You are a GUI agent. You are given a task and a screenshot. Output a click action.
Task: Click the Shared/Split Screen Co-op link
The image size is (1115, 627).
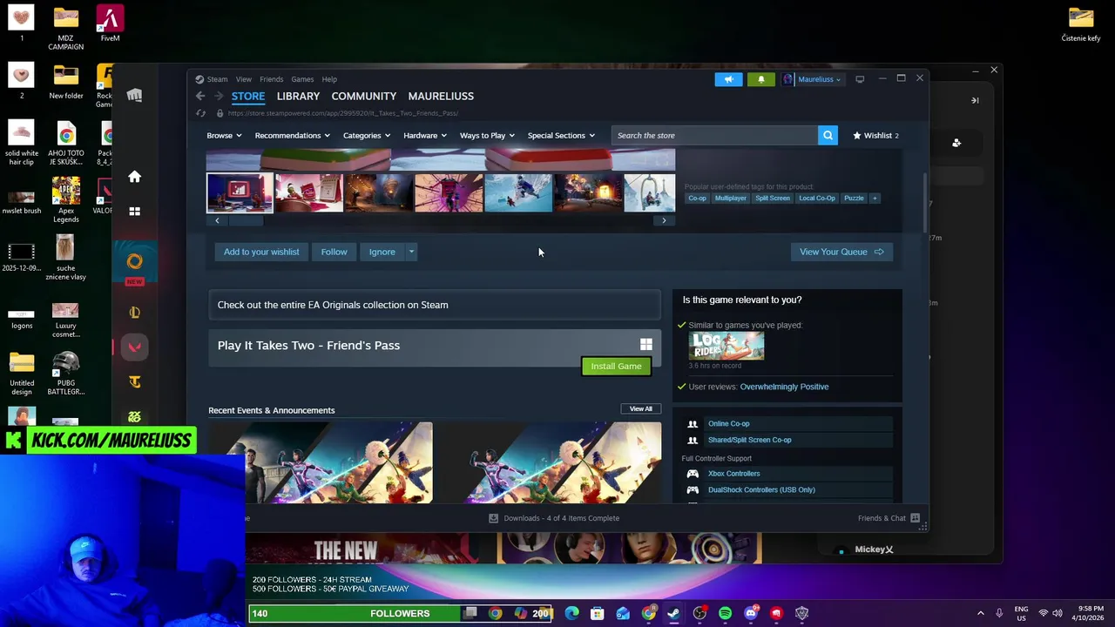[749, 440]
